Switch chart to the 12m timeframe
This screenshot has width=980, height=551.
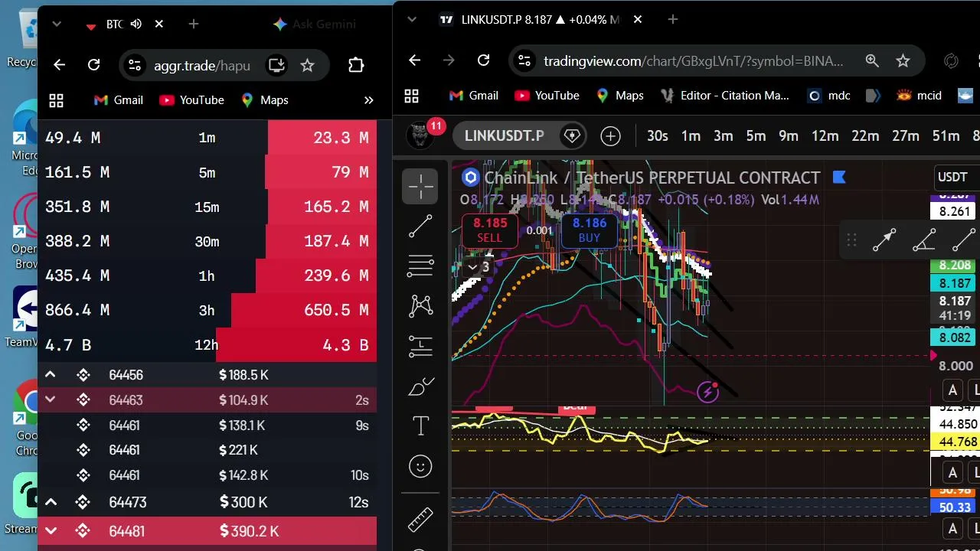[825, 136]
